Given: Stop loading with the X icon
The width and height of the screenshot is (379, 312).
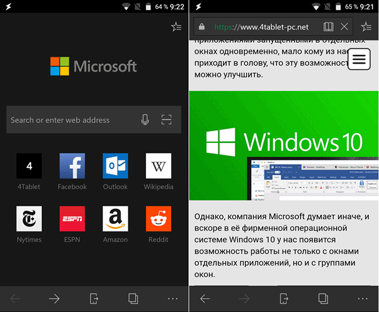Looking at the screenshot, I should pyautogui.click(x=344, y=26).
